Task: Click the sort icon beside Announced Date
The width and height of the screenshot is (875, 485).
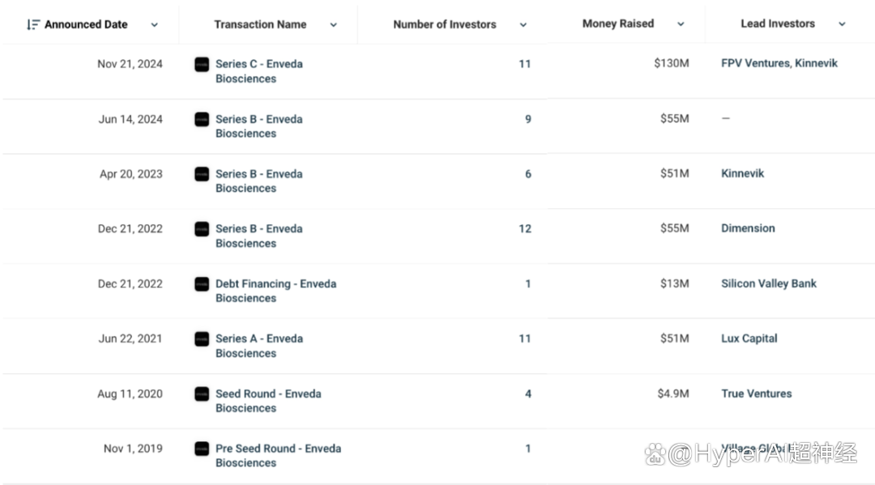Action: coord(33,24)
